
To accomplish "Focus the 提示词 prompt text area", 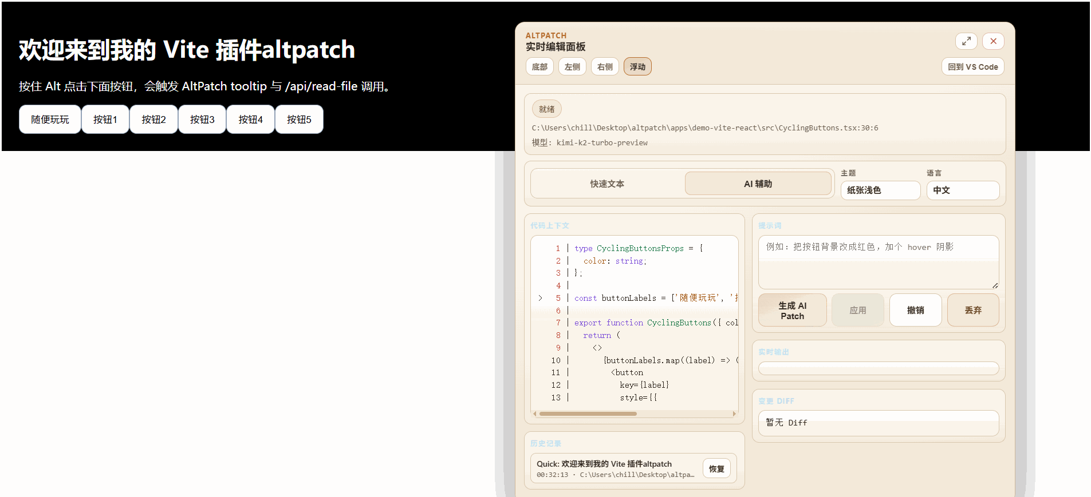I will (x=878, y=262).
